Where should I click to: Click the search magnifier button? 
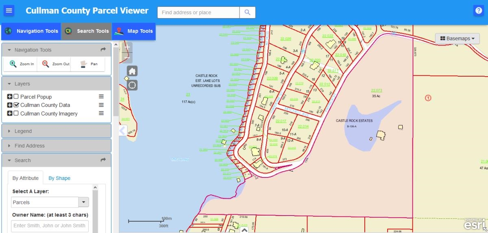click(247, 13)
